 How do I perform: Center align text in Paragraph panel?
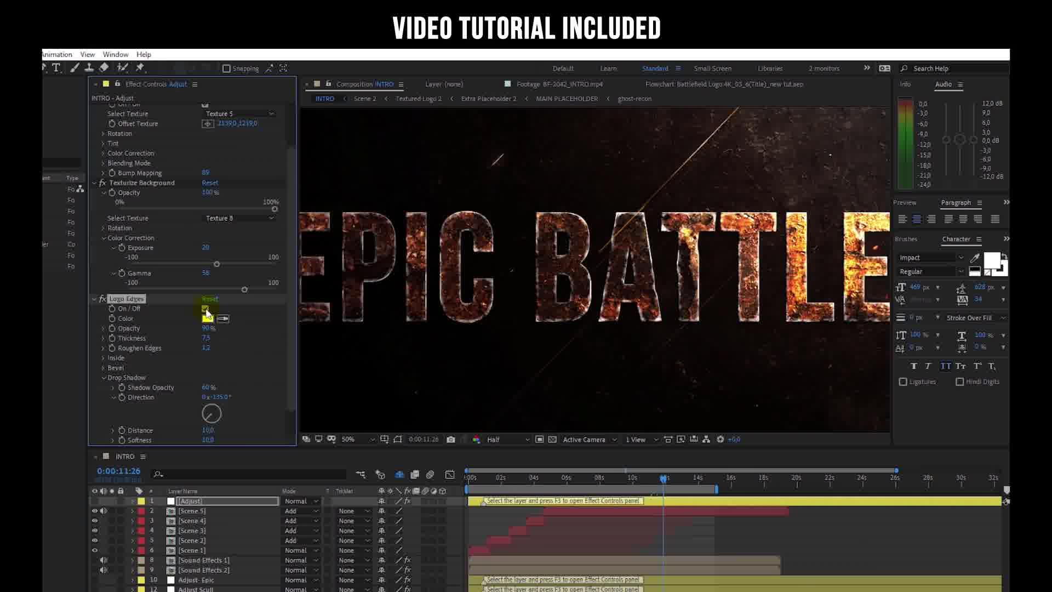917,219
